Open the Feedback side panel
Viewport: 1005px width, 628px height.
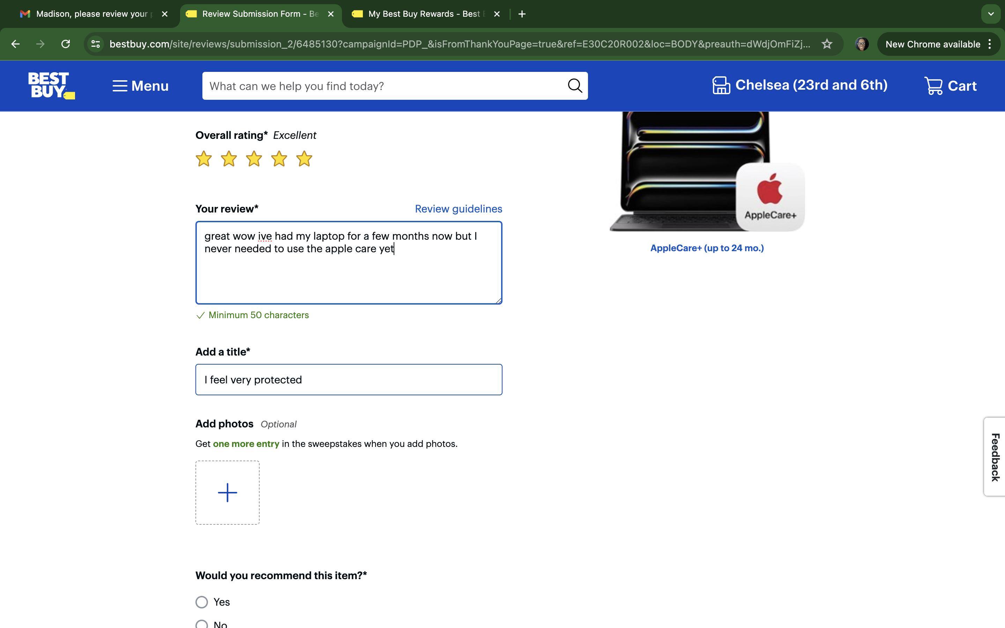(x=995, y=457)
